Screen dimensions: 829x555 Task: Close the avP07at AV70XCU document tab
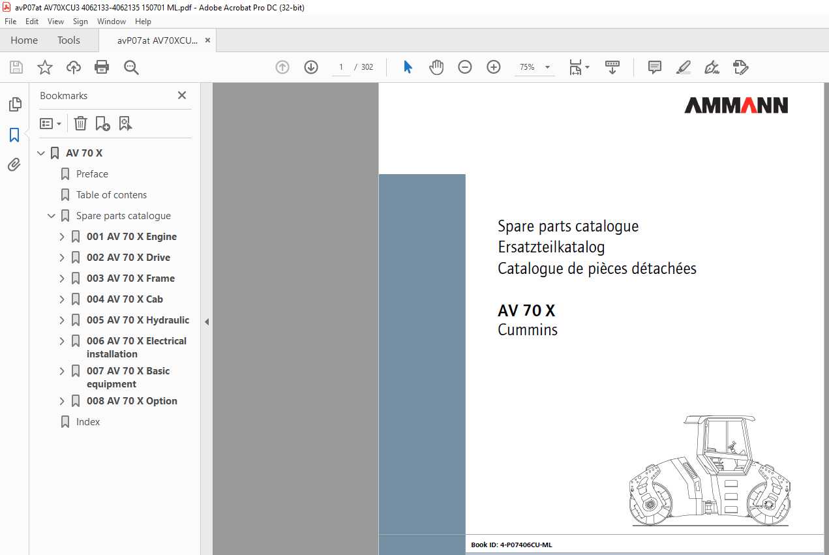pyautogui.click(x=207, y=40)
